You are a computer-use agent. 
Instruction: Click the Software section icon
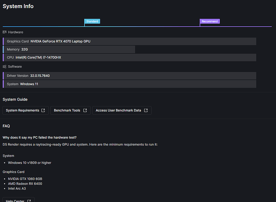5,66
